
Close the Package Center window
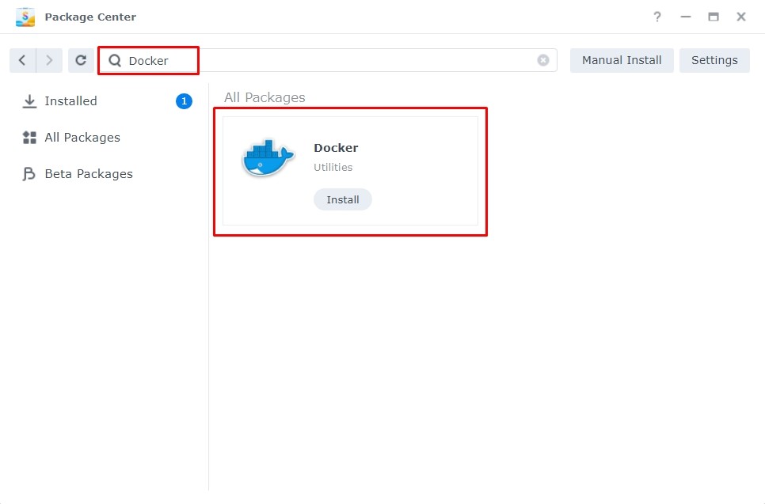click(741, 17)
